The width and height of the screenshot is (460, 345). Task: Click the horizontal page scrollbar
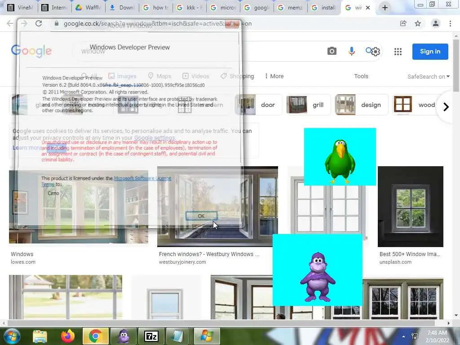tap(220, 323)
